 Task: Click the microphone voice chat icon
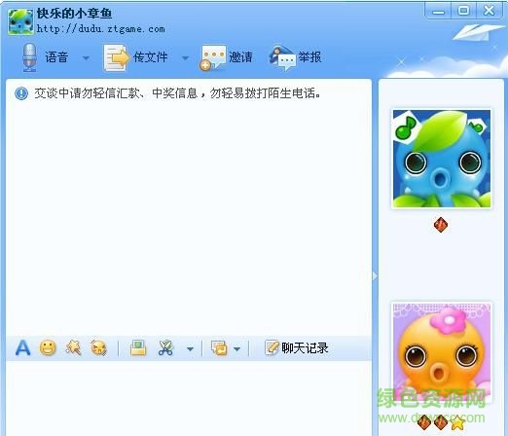coord(29,57)
